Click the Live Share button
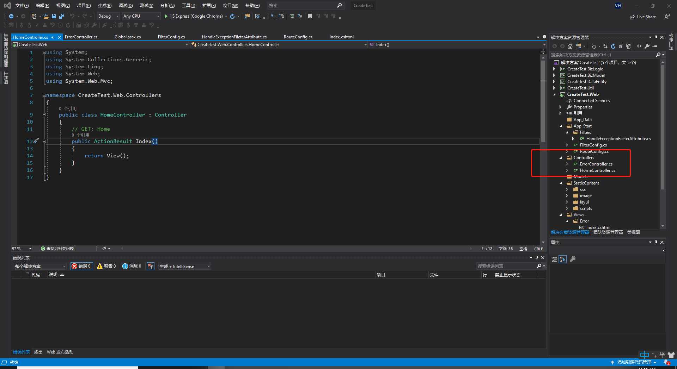Viewport: 677px width, 369px height. [643, 17]
